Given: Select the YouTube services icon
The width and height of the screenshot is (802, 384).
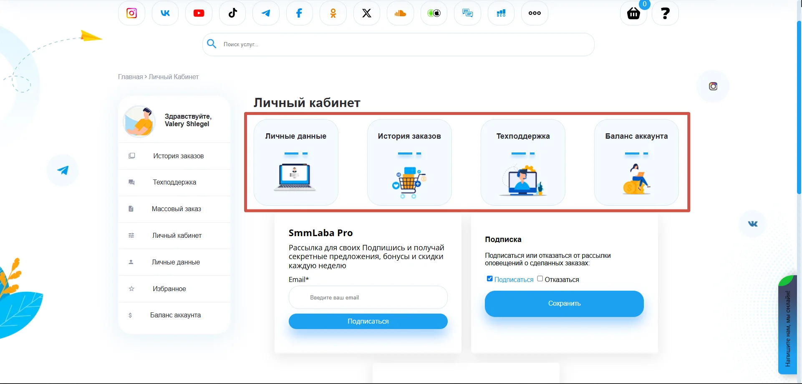Looking at the screenshot, I should 199,13.
